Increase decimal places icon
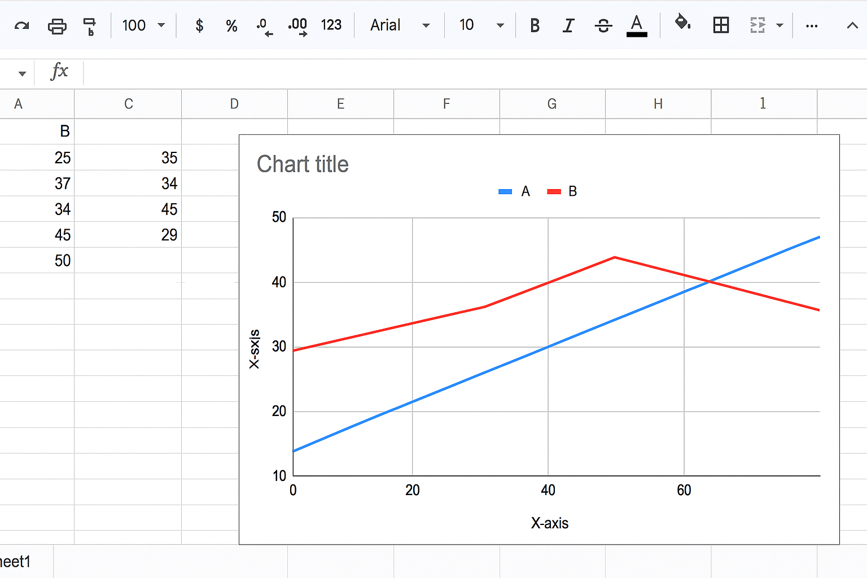 297,26
